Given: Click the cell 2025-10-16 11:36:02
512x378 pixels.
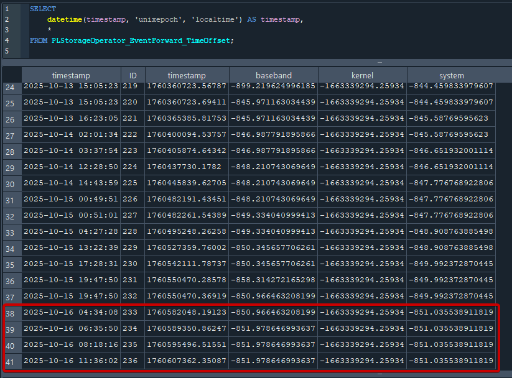Looking at the screenshot, I should click(x=70, y=361).
